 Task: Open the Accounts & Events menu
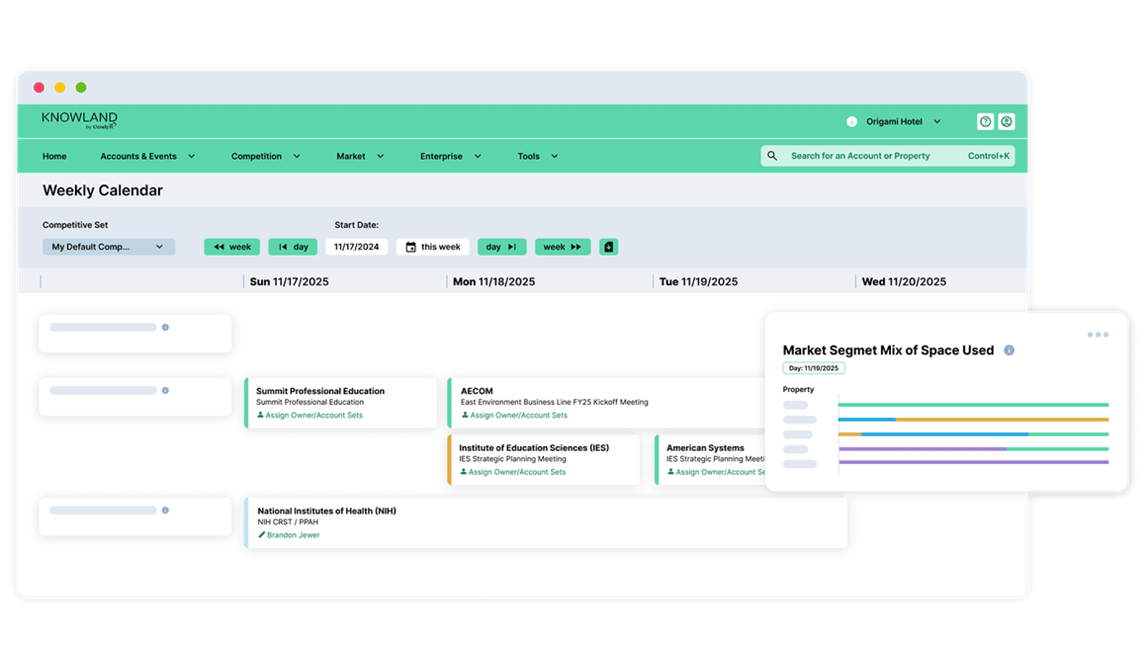point(147,156)
